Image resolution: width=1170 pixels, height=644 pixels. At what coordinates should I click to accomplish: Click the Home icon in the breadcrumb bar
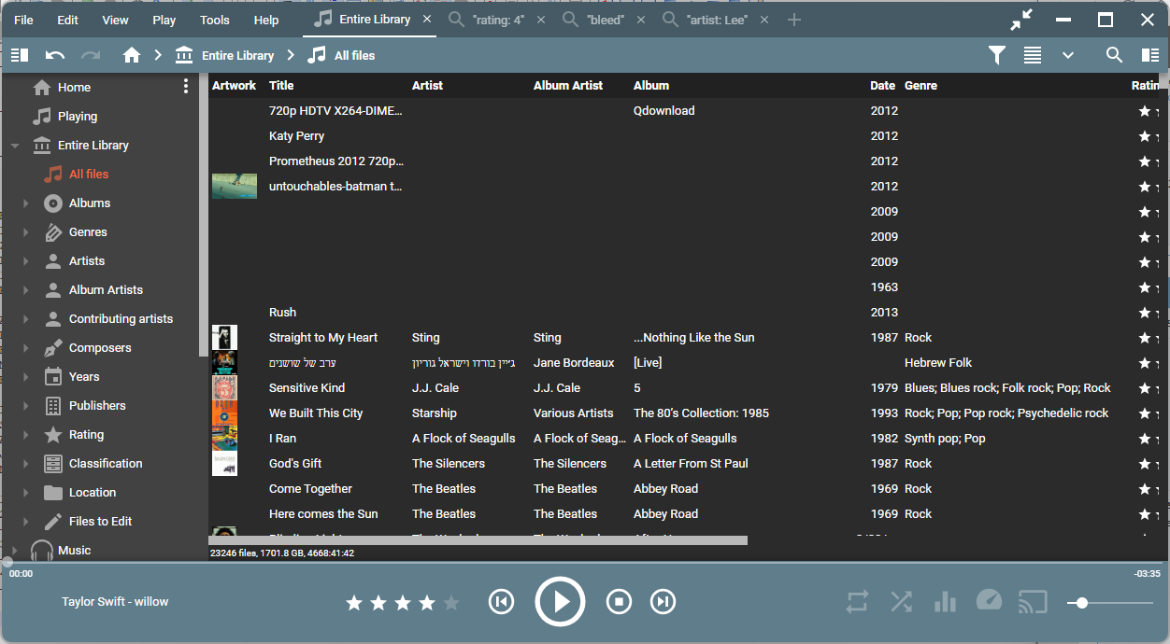pos(132,55)
